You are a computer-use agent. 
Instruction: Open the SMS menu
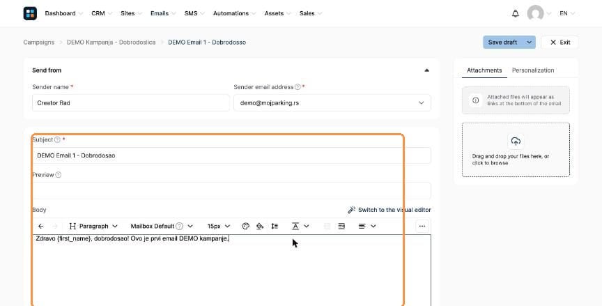coord(194,13)
